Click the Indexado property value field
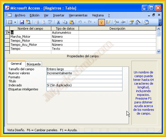Screen dimensions: 166x137 tap(84, 85)
